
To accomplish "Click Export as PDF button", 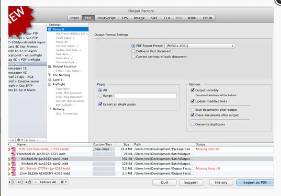I will click(255, 182).
